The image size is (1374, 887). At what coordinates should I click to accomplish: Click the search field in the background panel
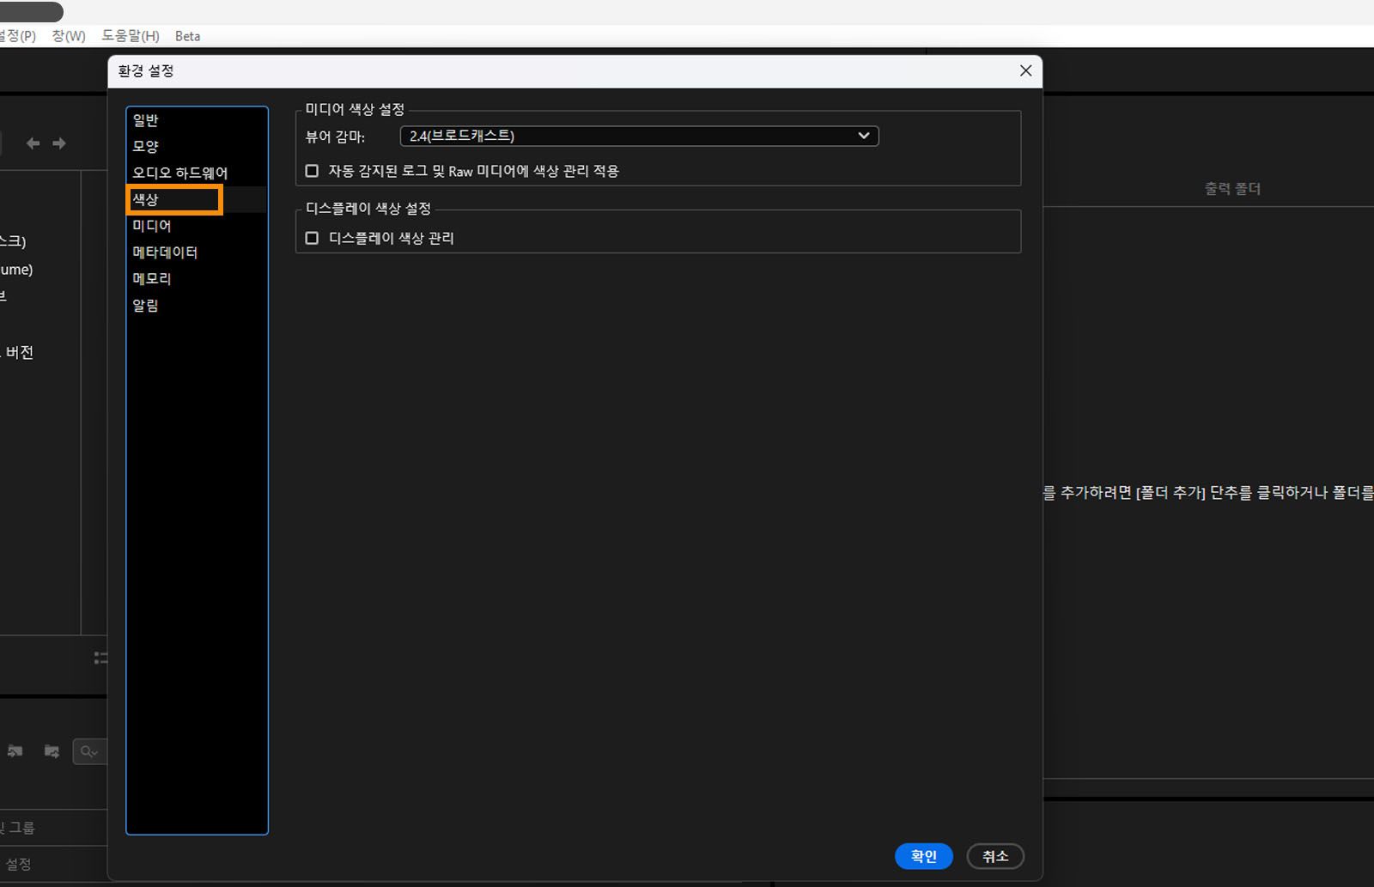click(90, 751)
